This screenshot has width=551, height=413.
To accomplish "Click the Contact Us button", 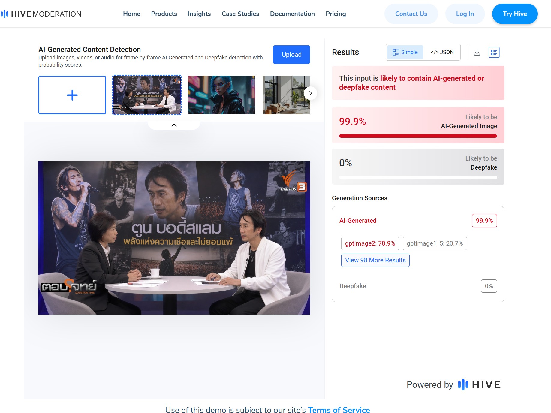I will (x=411, y=14).
